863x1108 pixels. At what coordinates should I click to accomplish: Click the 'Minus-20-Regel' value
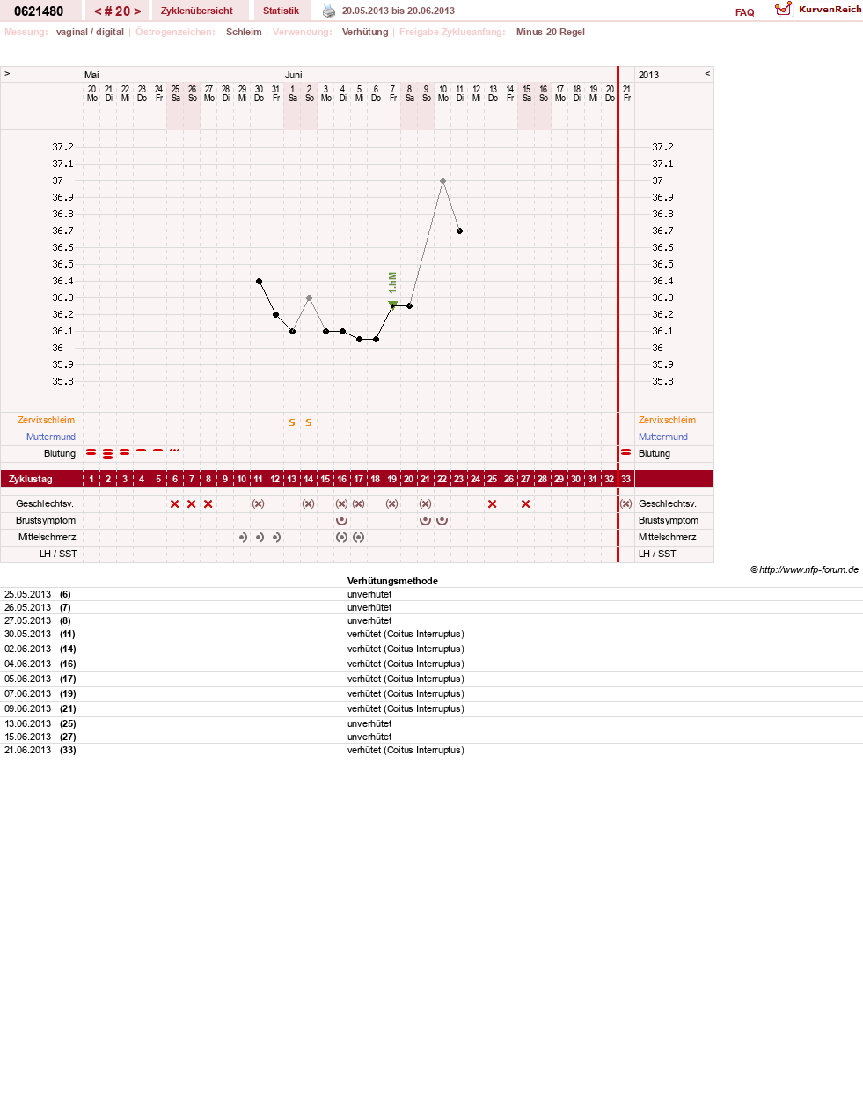551,32
